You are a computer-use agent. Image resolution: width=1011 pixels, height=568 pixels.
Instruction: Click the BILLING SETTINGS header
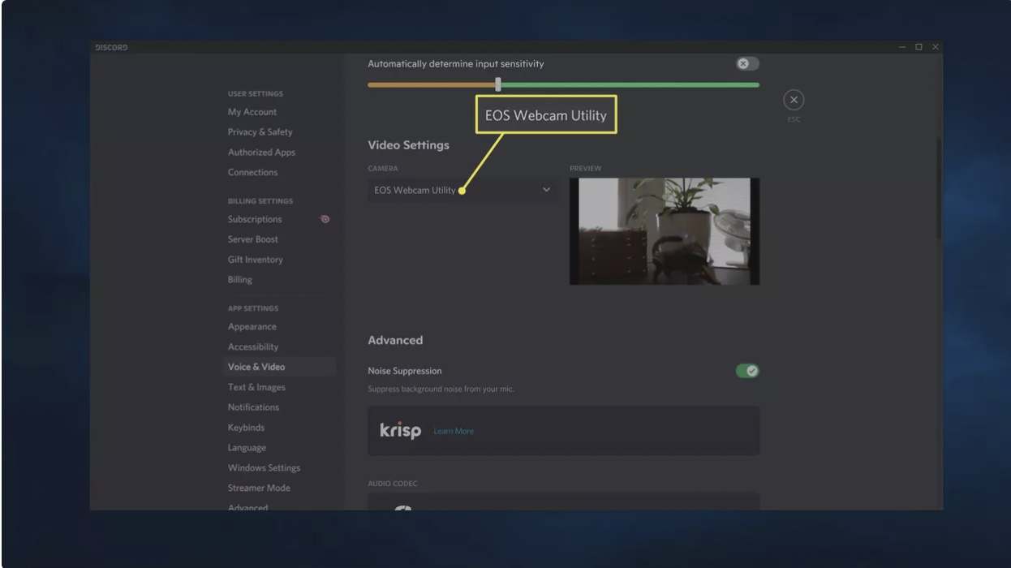(260, 201)
